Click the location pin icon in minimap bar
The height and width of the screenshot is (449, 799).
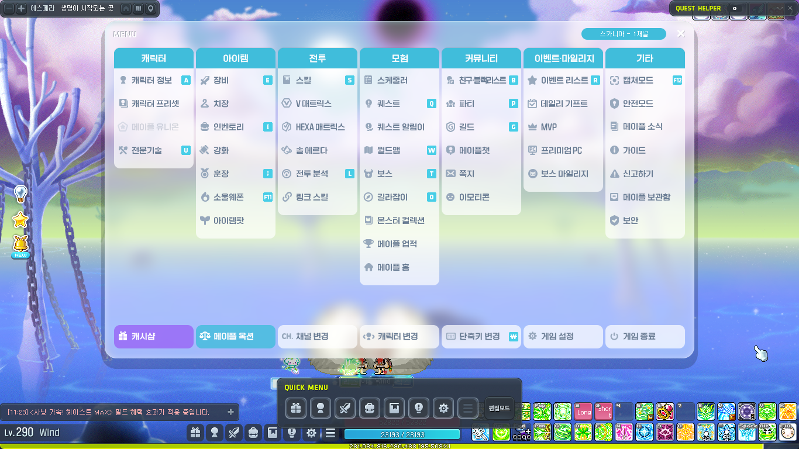pos(150,9)
